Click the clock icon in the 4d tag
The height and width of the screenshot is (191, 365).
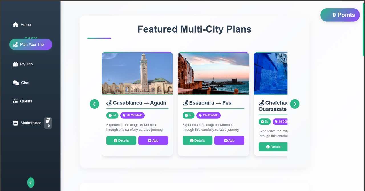click(x=186, y=116)
